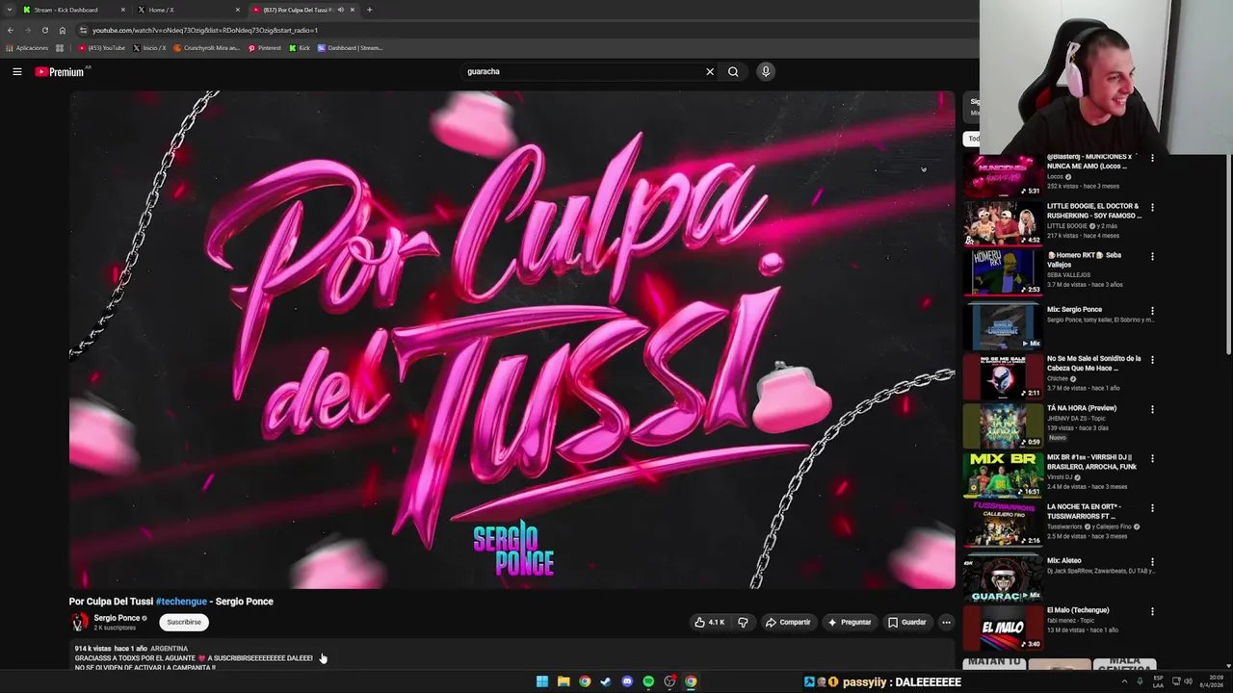Open Windows Start menu
The height and width of the screenshot is (693, 1233).
coord(542,681)
